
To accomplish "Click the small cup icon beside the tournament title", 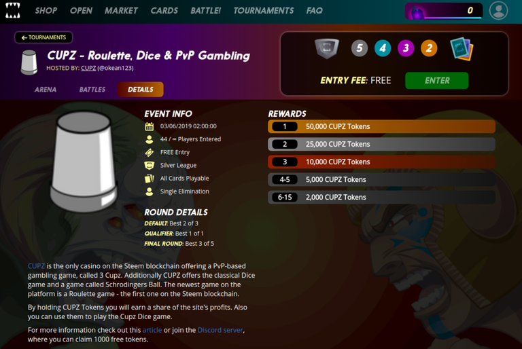I will click(29, 62).
